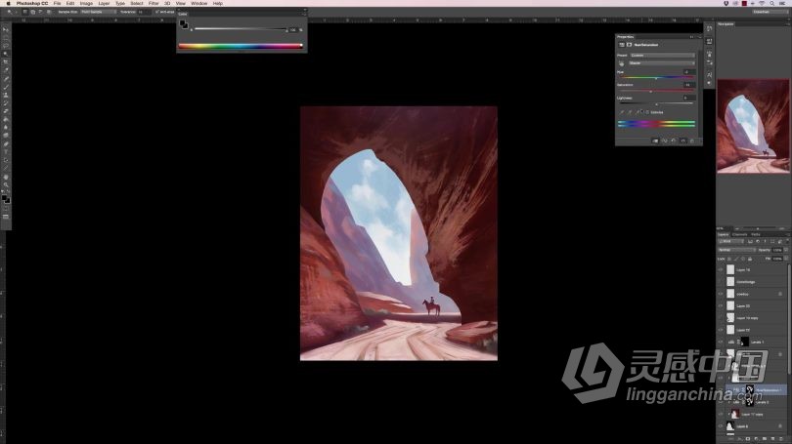Open the Master channel dropdown
Viewport: 792px width, 444px height.
tap(662, 63)
